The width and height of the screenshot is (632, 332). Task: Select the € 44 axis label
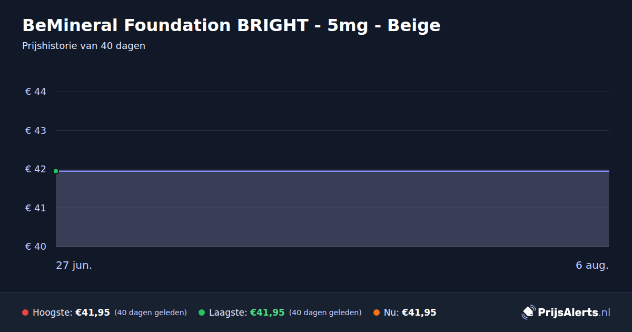[x=36, y=92]
